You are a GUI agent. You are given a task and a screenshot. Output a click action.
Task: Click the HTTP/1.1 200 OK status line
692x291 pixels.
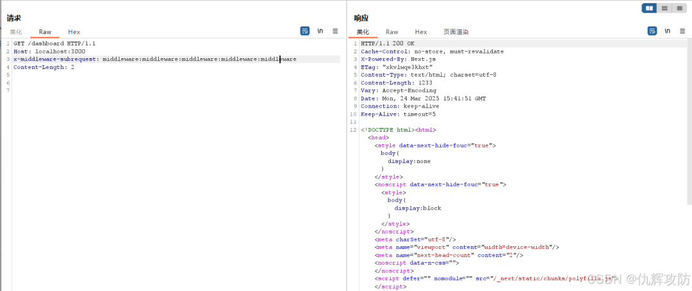pyautogui.click(x=388, y=43)
